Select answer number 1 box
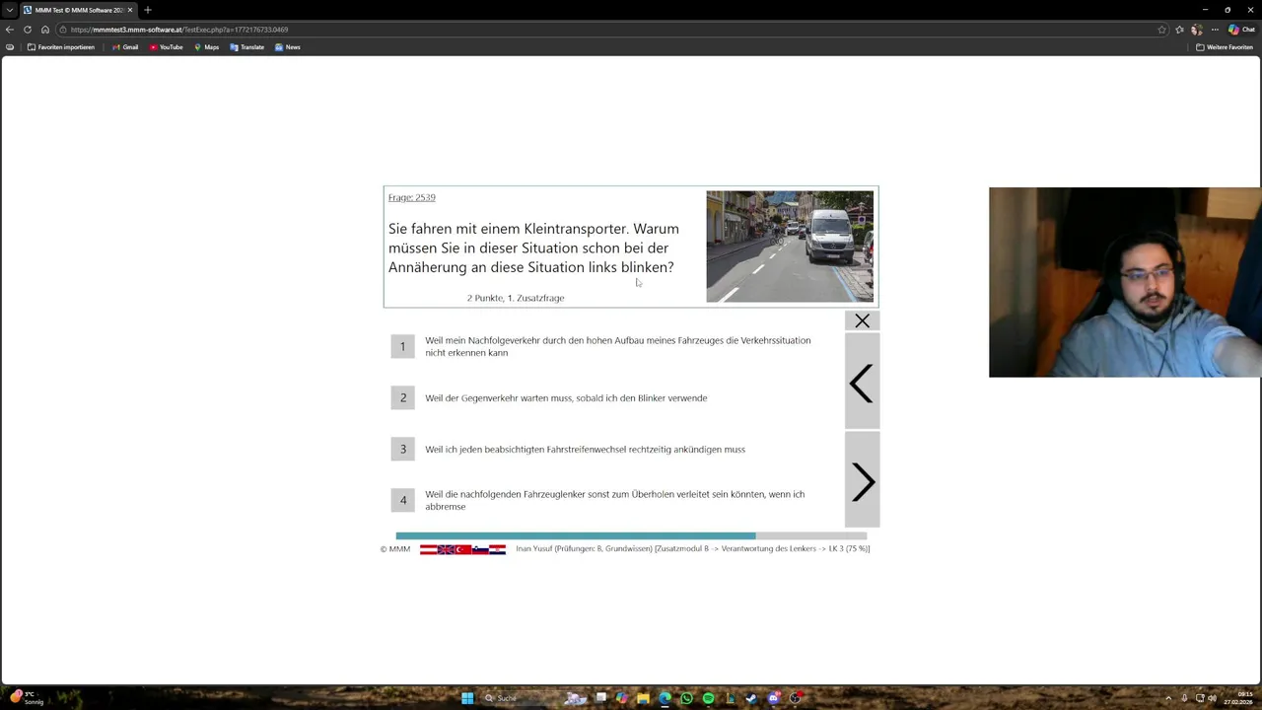 click(402, 346)
